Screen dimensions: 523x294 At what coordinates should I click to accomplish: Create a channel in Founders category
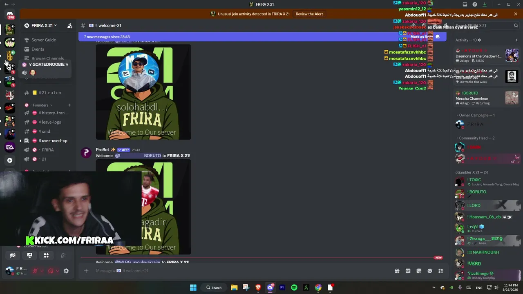pos(69,105)
